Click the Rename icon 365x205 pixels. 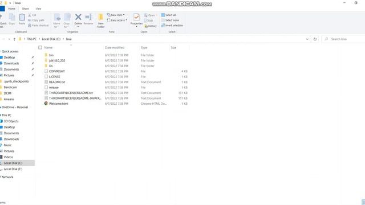pos(88,19)
